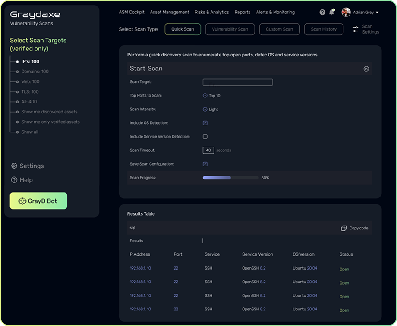The width and height of the screenshot is (397, 326).
Task: Open Settings gear in sidebar
Action: [14, 166]
